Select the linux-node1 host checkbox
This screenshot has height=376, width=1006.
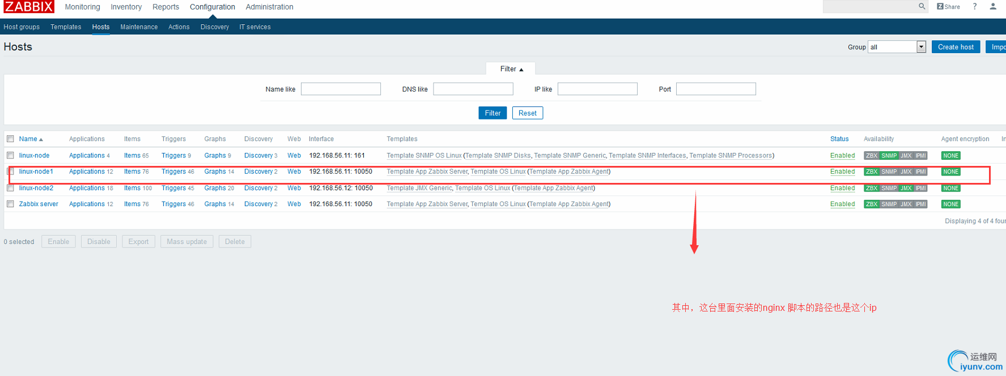[10, 171]
